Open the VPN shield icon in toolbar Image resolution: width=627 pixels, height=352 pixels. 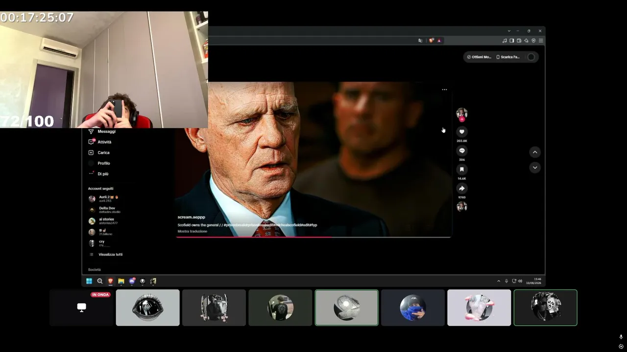pyautogui.click(x=533, y=41)
